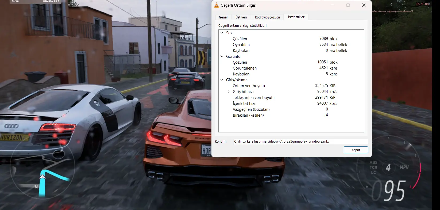440x210 pixels.
Task: Select the Görüntü tree item
Action: pos(233,56)
